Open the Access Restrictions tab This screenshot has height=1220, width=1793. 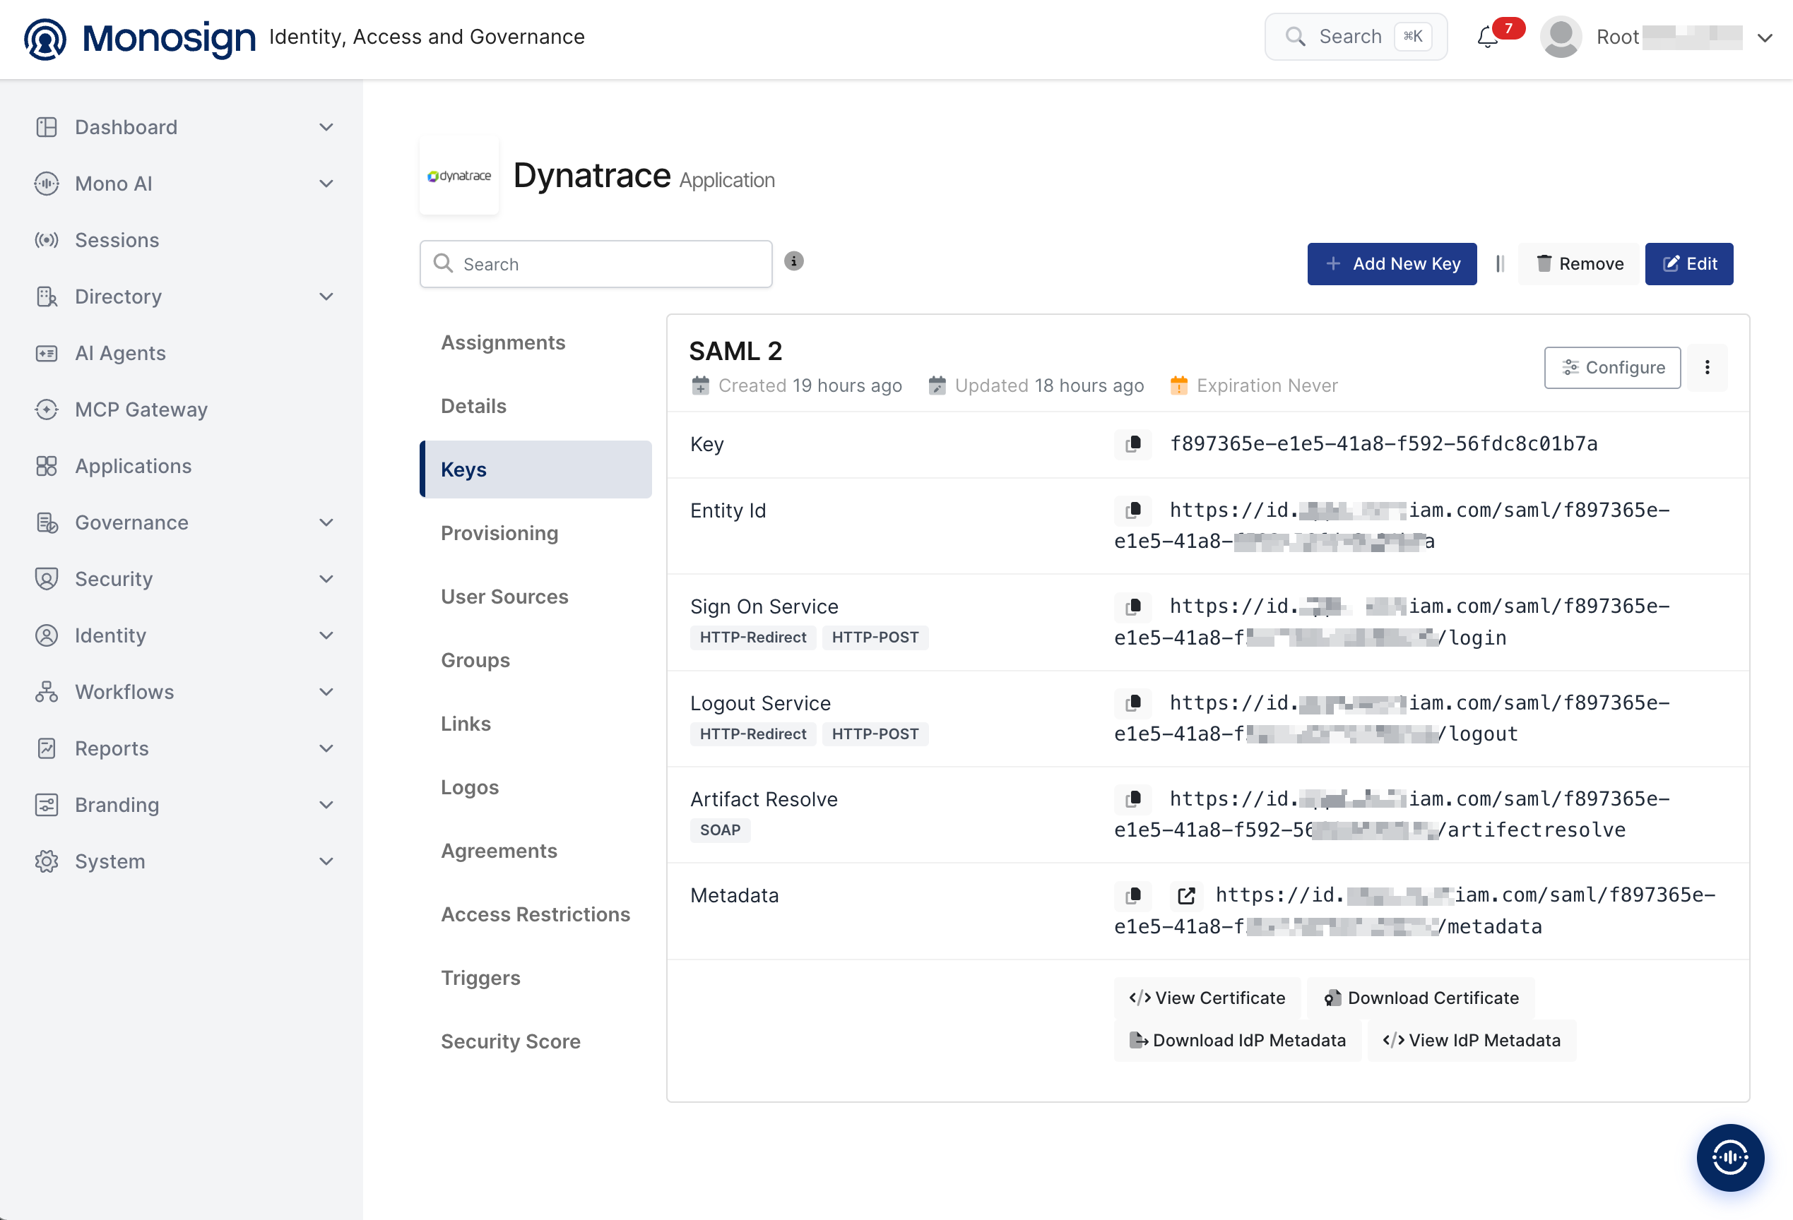(x=536, y=914)
